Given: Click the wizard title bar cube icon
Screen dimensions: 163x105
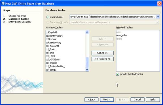Looking at the screenshot, I should 3,4.
